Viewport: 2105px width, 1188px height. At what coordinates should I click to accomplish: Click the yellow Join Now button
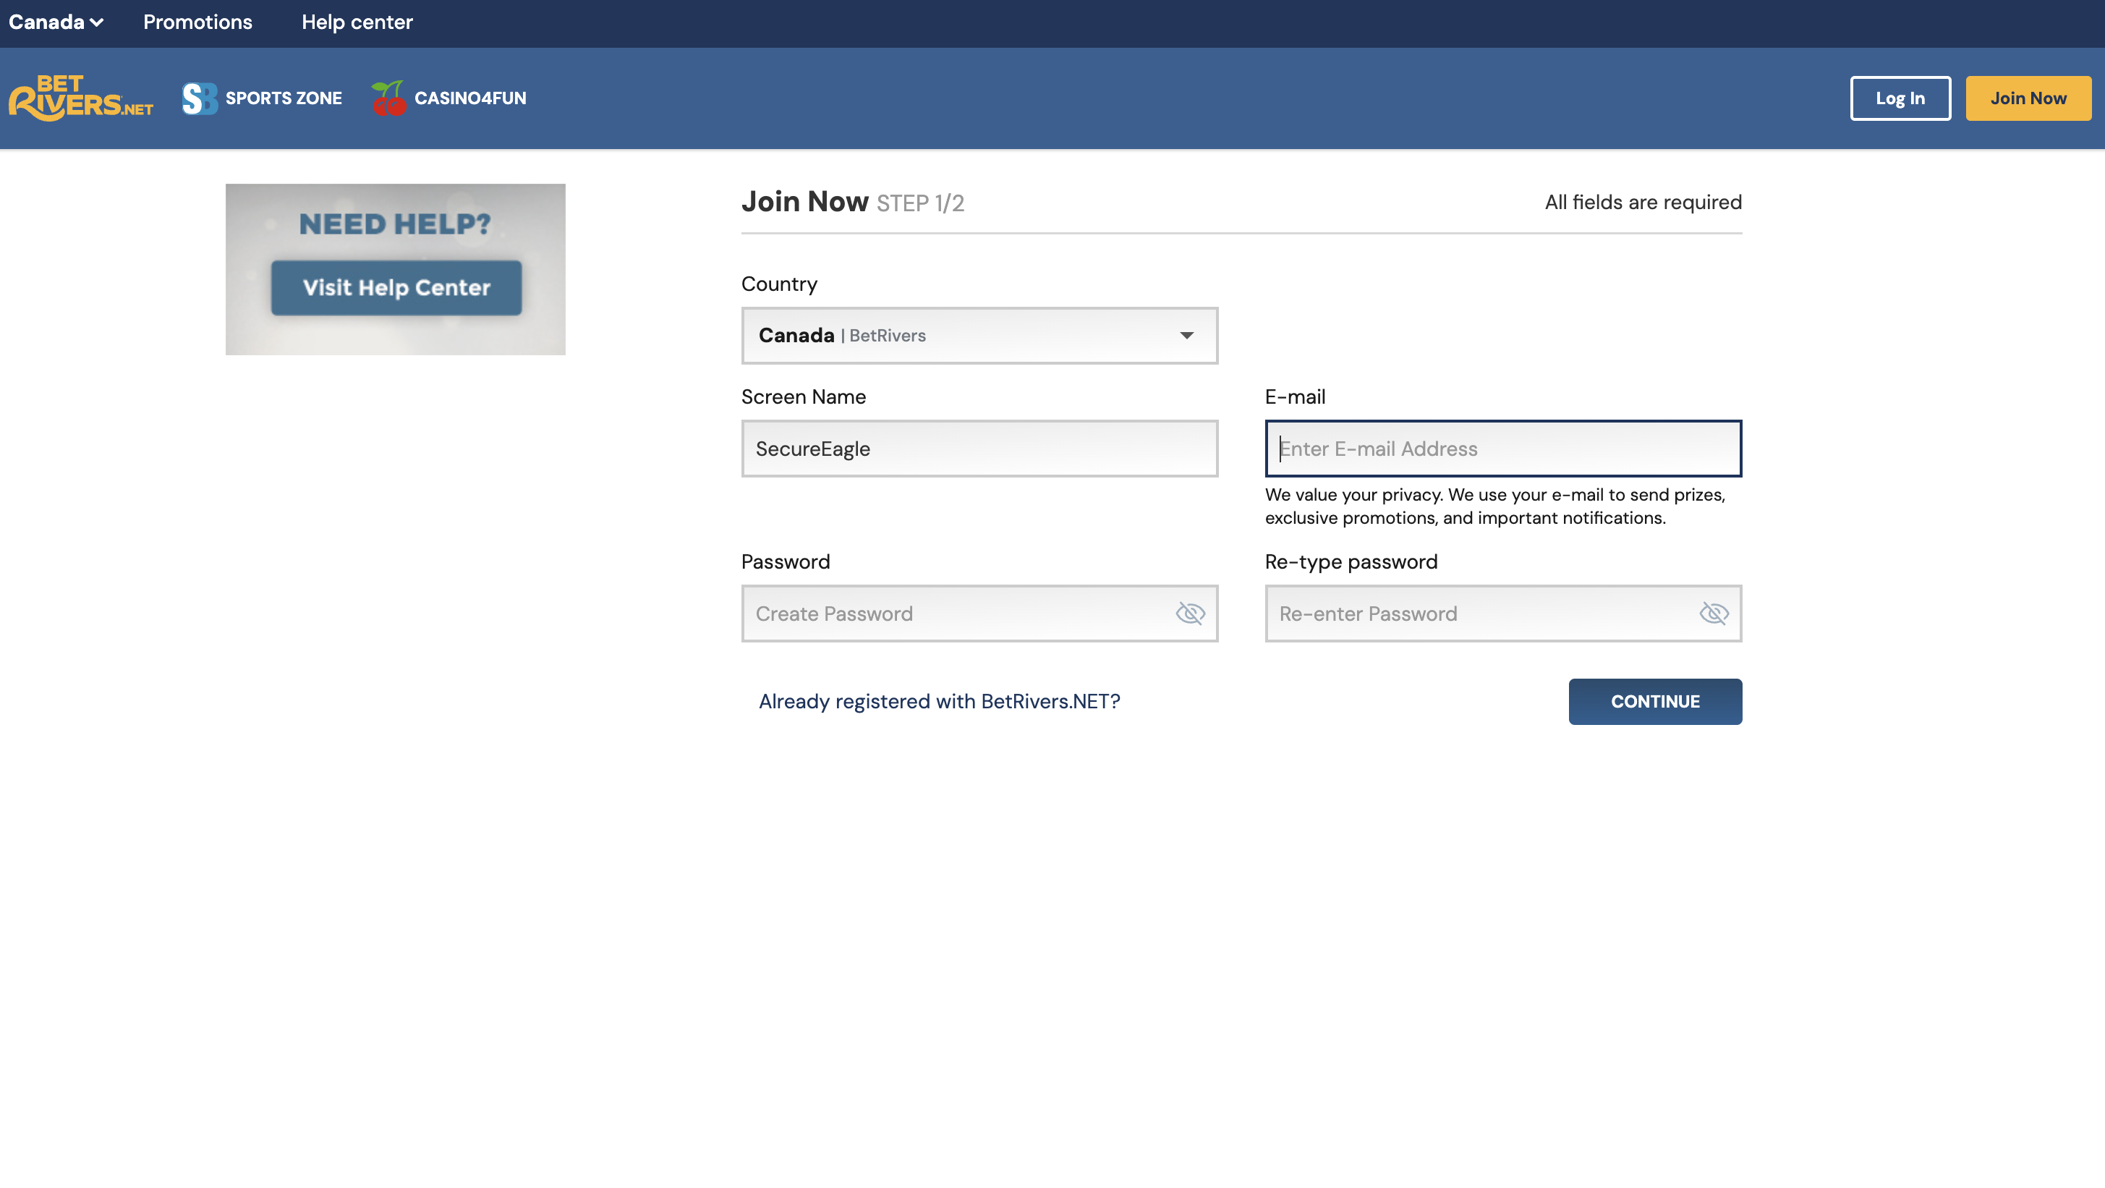click(x=2028, y=98)
